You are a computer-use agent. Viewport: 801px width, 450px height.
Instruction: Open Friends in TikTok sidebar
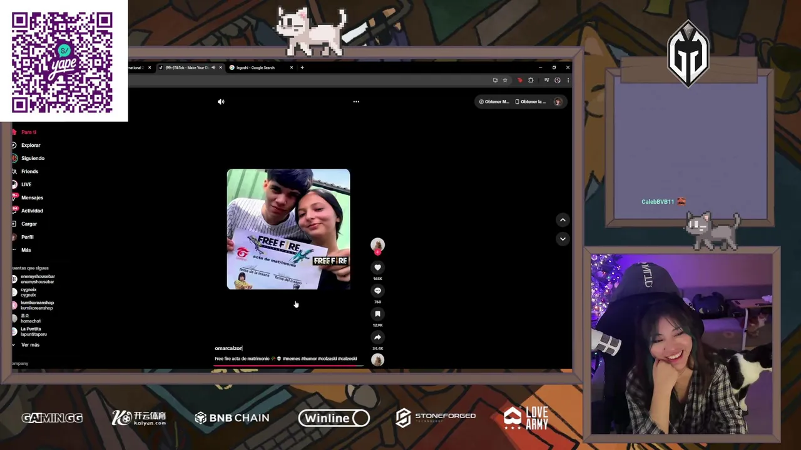pos(29,171)
